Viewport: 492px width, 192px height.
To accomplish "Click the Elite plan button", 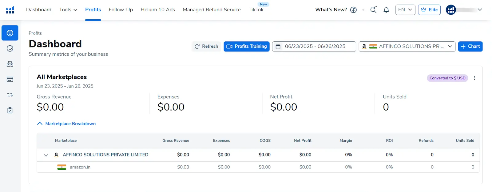I will [x=429, y=10].
